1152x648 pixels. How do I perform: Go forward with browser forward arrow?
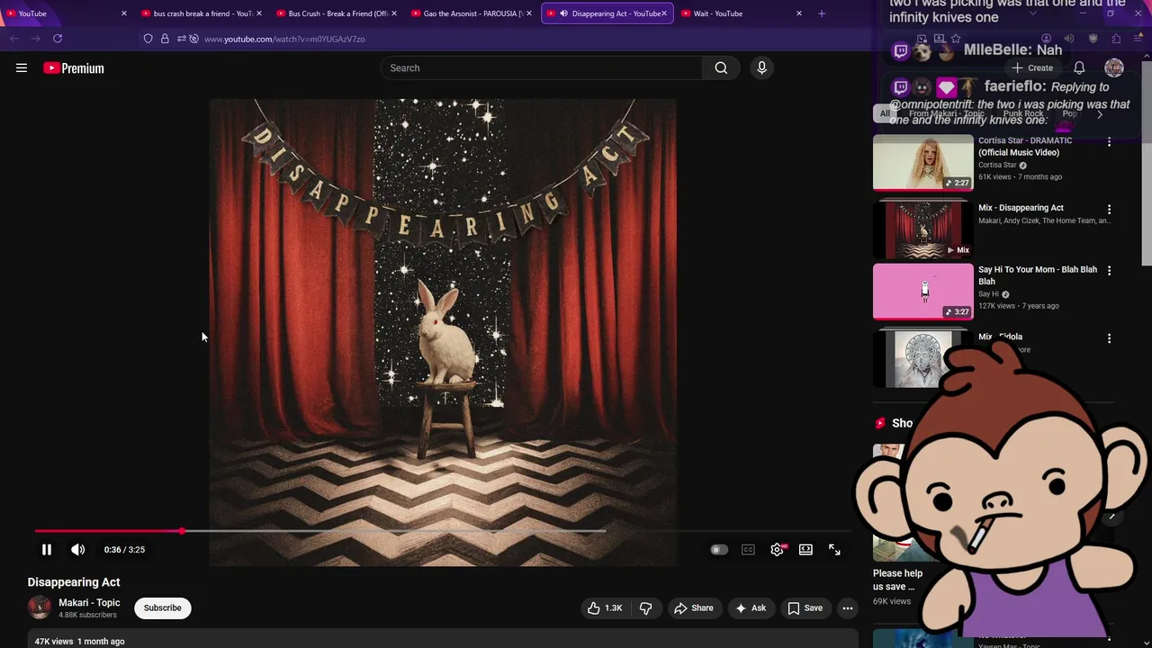[36, 39]
